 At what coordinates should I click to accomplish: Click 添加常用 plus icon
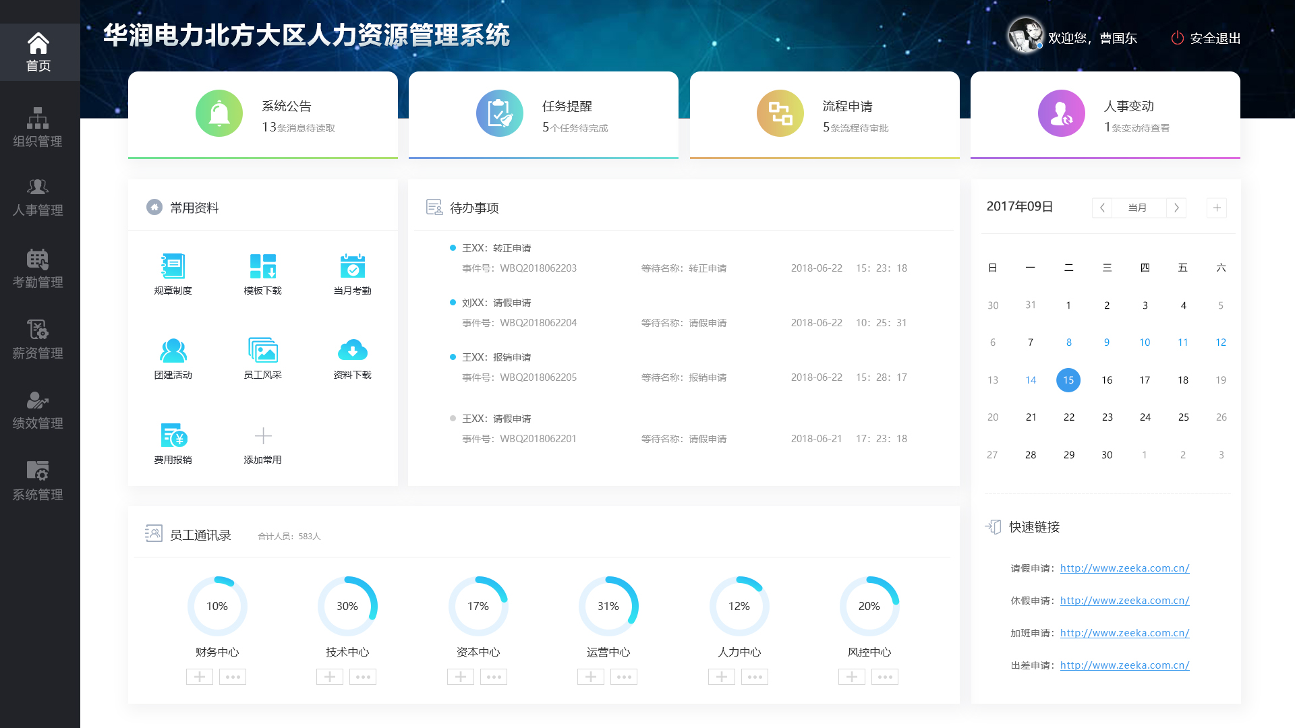pos(263,436)
